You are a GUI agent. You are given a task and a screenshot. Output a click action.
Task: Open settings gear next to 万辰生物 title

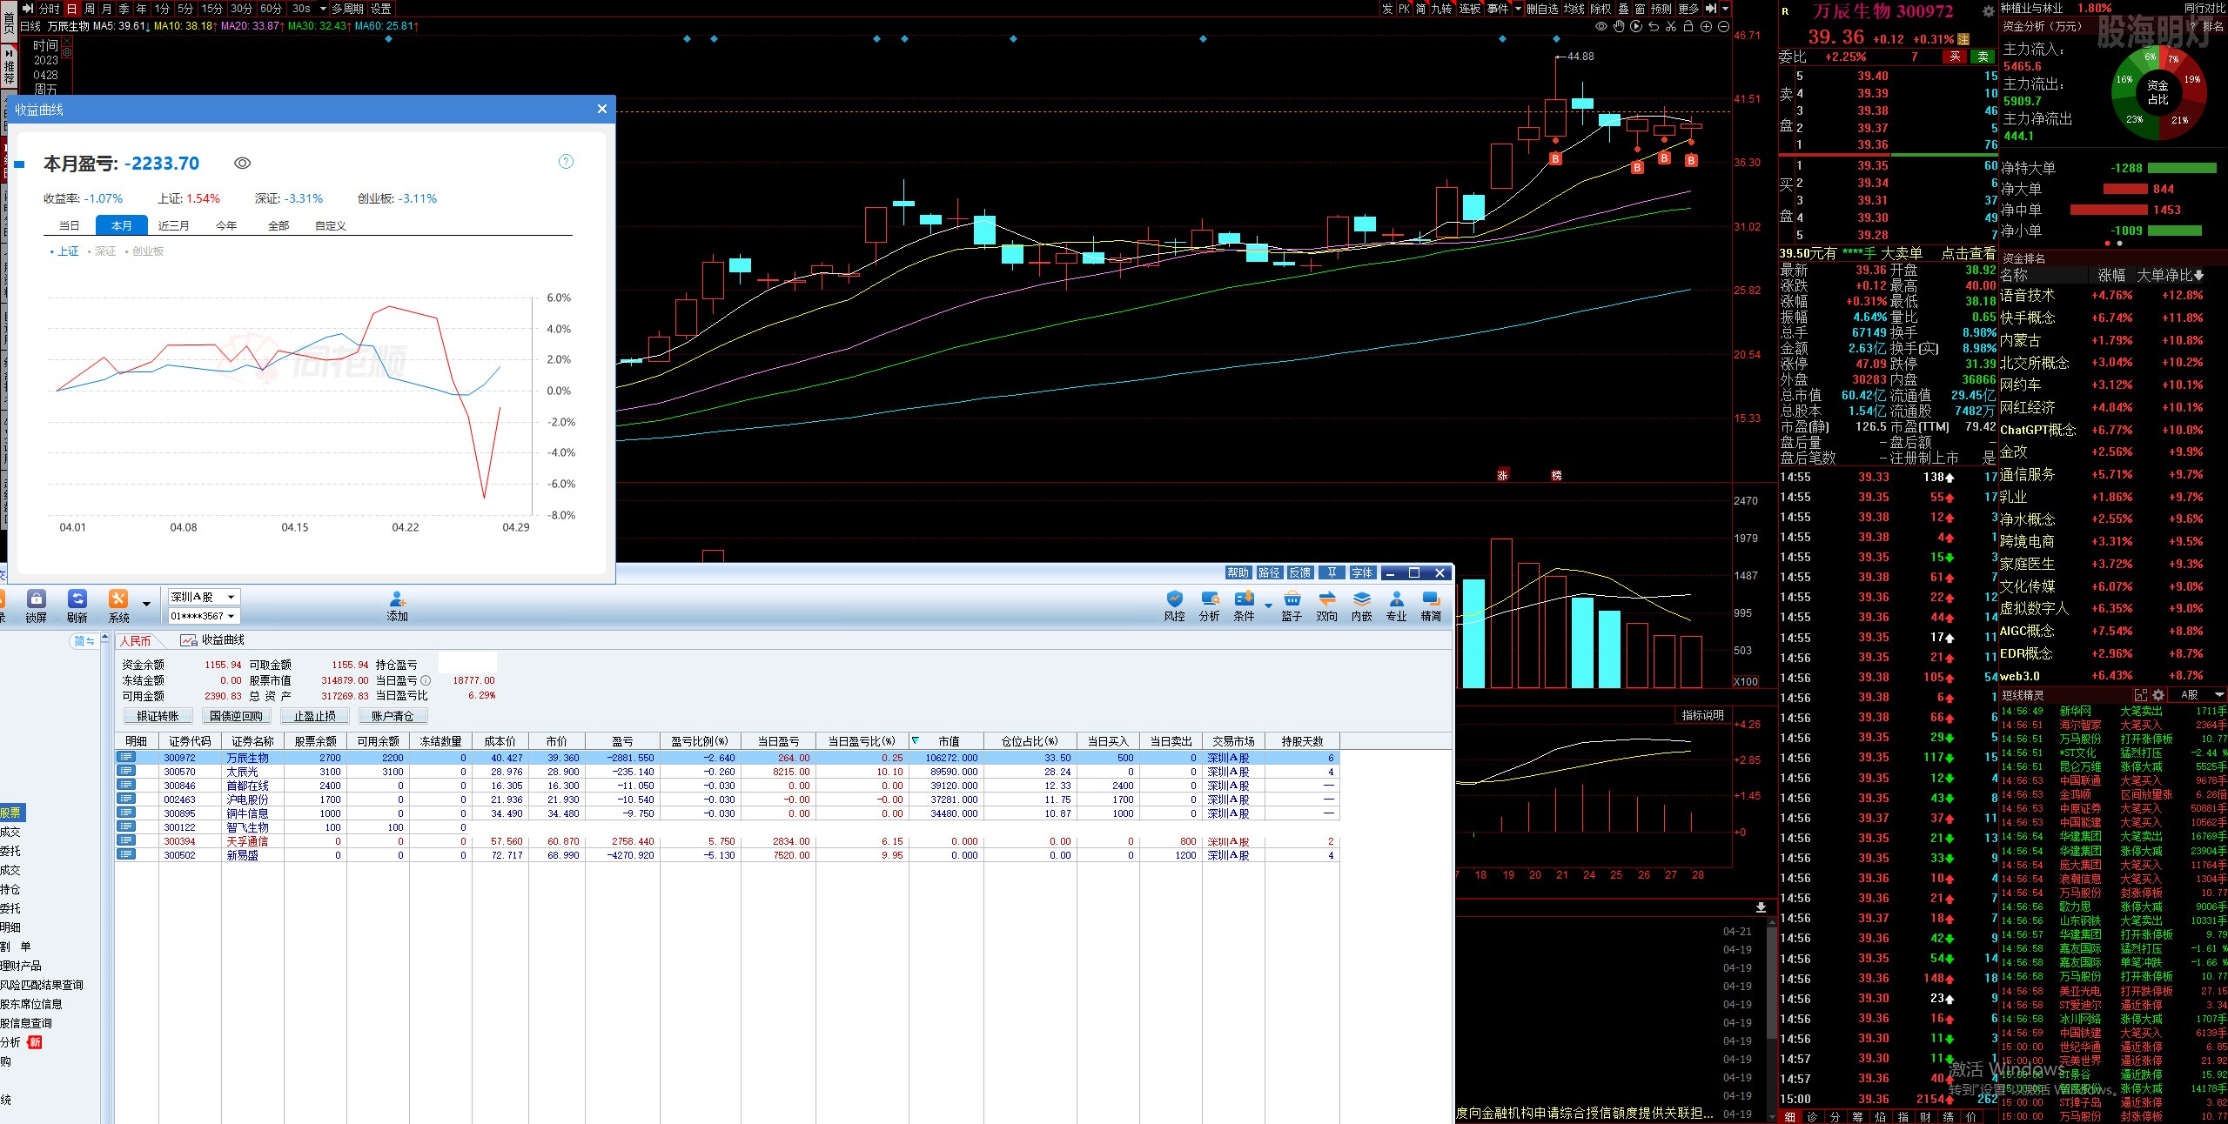[x=1988, y=11]
